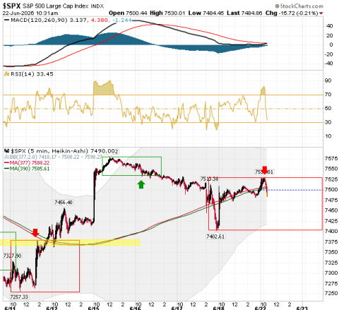Click the 7250 tick on the price axis

331,294
